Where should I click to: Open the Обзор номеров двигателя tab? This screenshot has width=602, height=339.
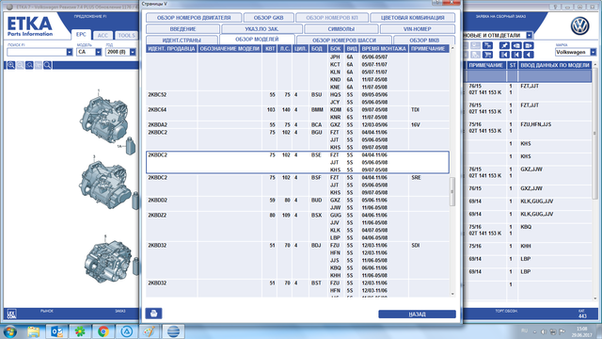point(194,18)
